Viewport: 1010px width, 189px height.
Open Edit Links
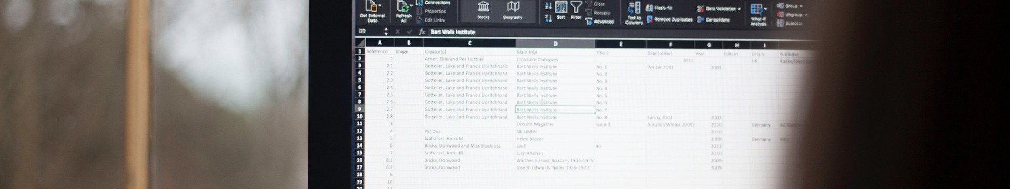[x=430, y=20]
